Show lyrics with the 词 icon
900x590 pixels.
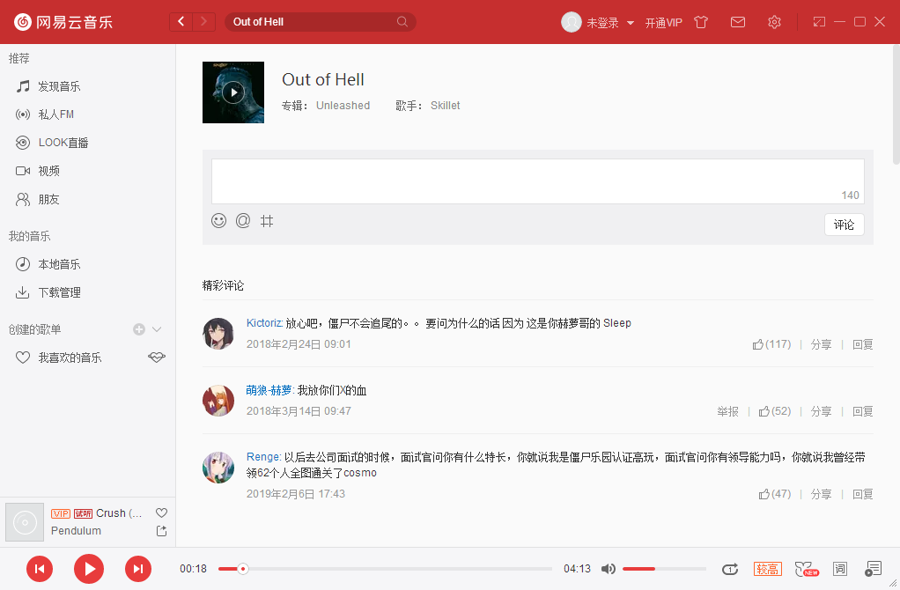[x=839, y=569]
